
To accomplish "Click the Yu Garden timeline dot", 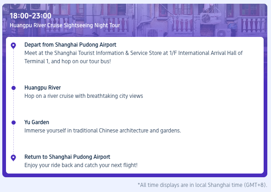I will pyautogui.click(x=13, y=123).
